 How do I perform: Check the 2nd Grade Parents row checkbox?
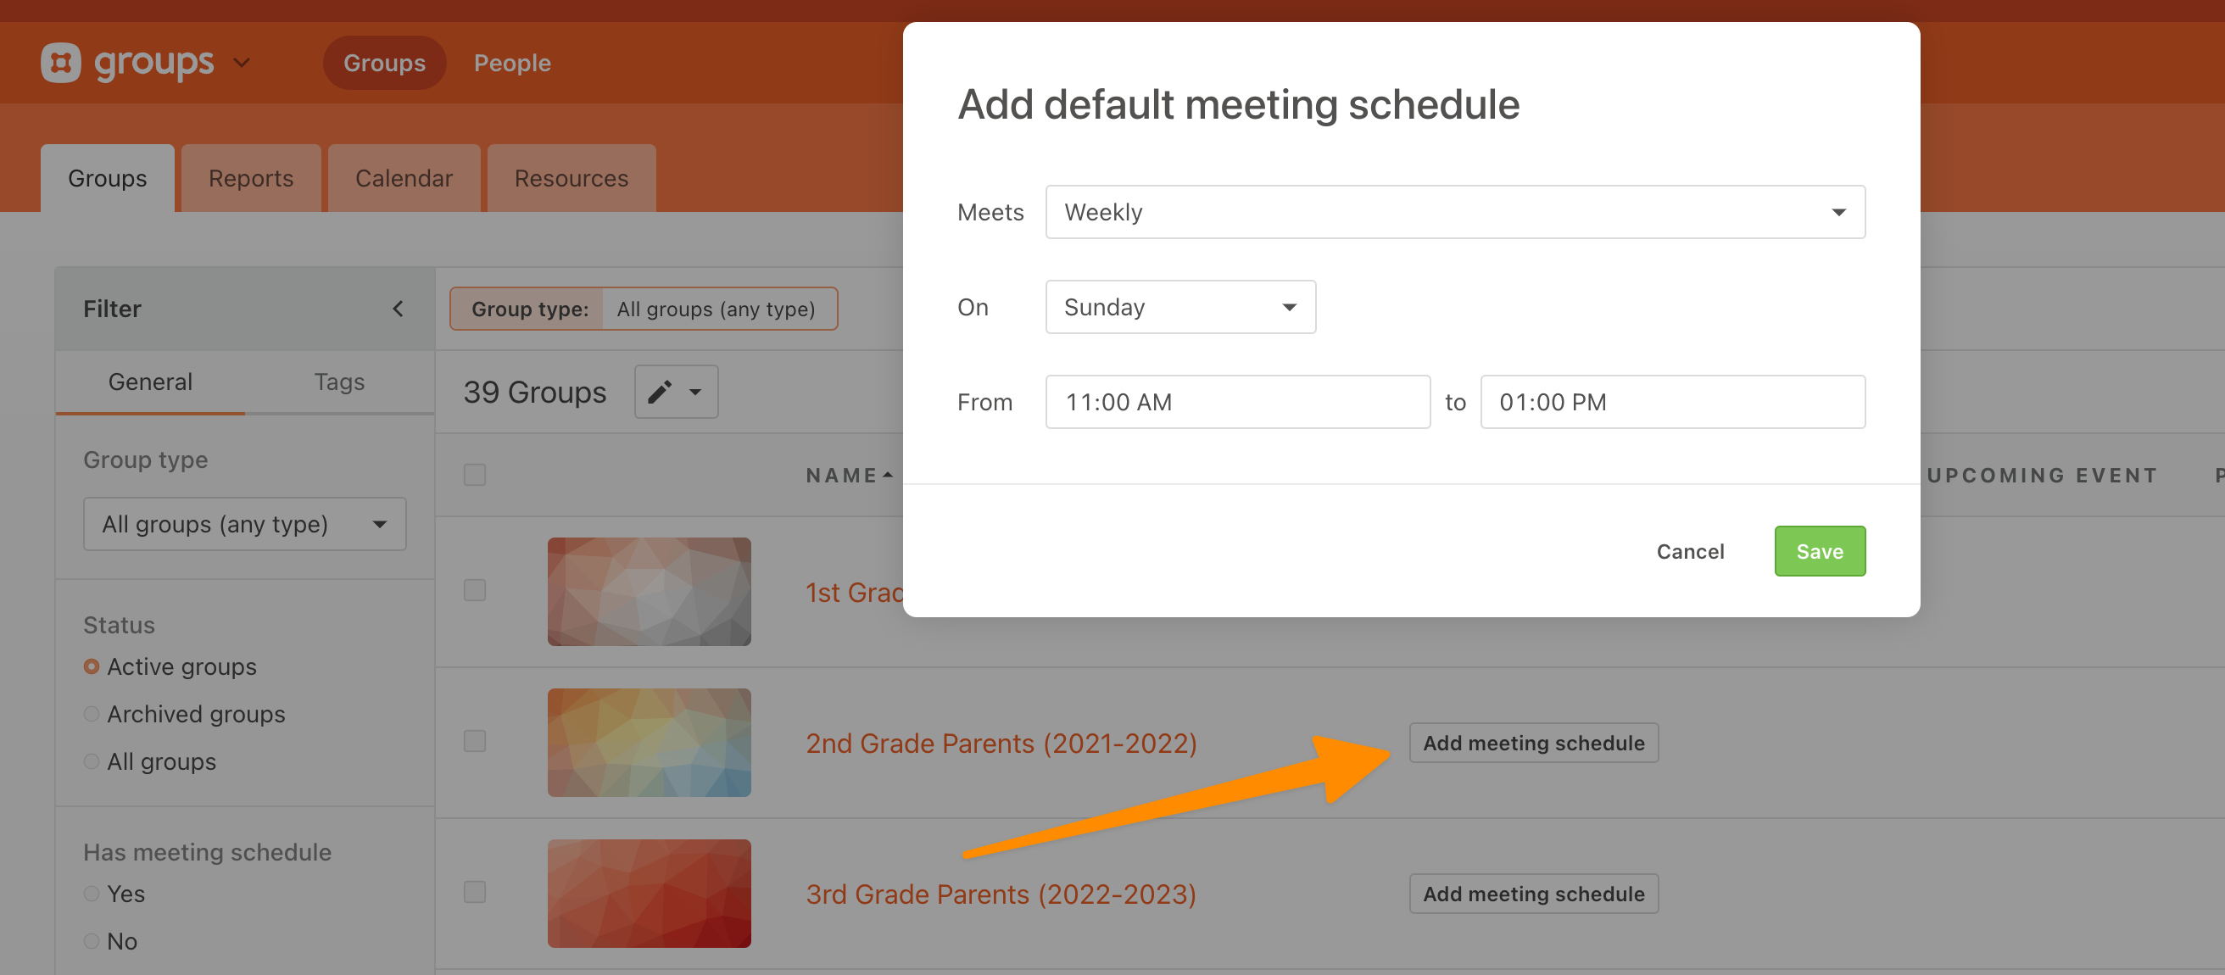click(x=475, y=742)
